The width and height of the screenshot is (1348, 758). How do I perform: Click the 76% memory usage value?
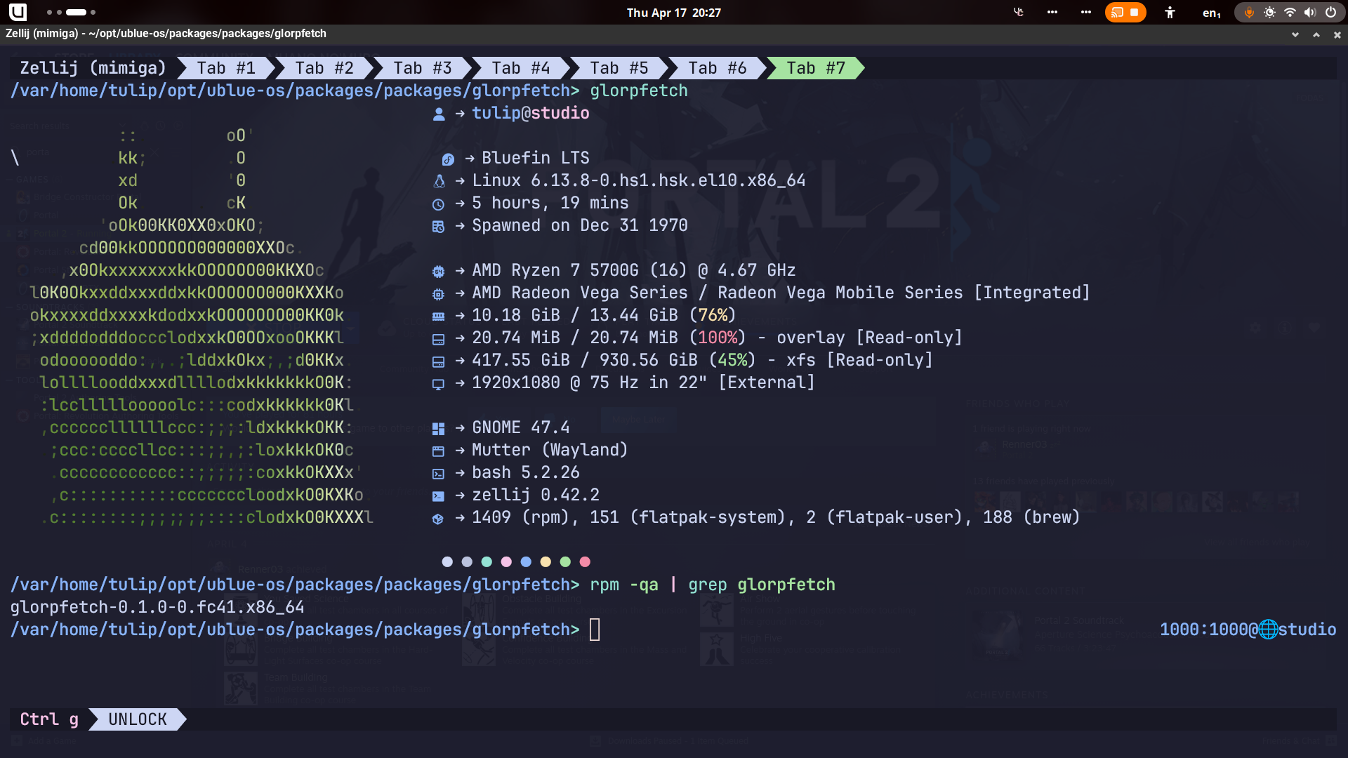click(x=713, y=315)
